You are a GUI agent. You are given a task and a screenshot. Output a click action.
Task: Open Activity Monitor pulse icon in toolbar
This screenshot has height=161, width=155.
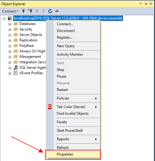(57, 11)
